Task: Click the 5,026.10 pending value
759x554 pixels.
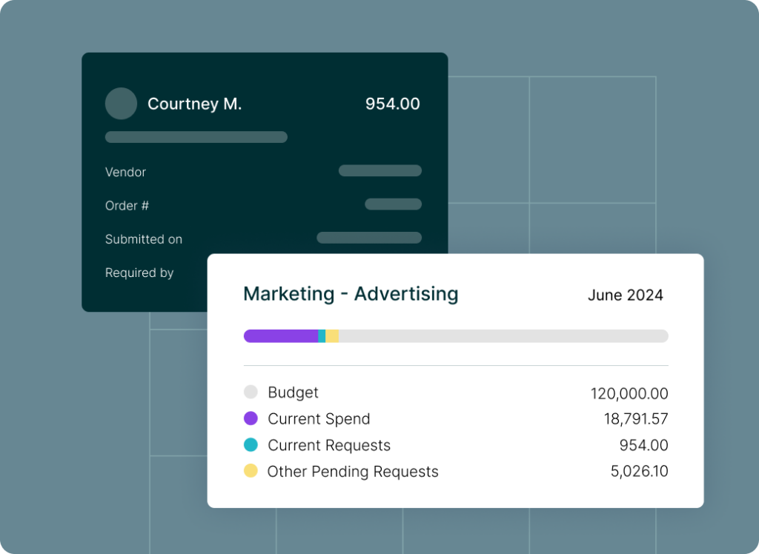Action: 640,471
